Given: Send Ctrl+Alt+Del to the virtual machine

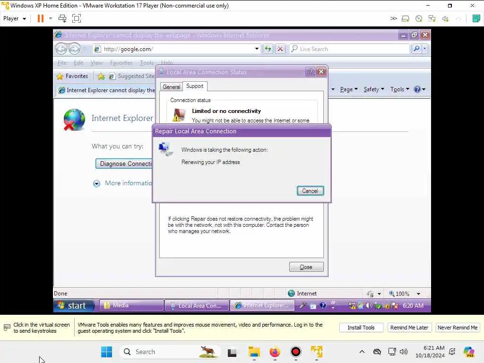Looking at the screenshot, I should pyautogui.click(x=62, y=18).
